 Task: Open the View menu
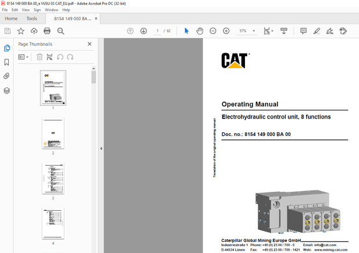25,10
